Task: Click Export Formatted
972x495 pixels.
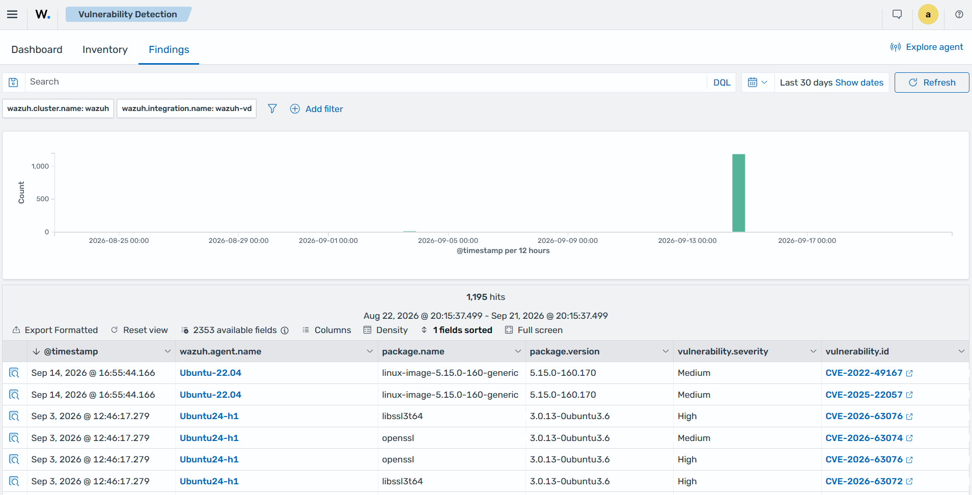Action: (55, 330)
